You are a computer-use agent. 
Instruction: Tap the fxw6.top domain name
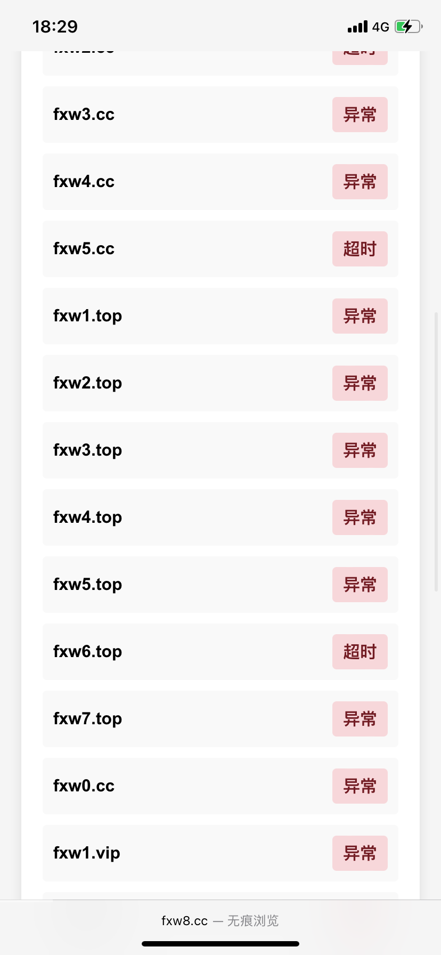pyautogui.click(x=88, y=652)
